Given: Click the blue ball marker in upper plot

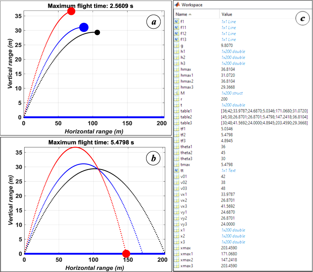Looking at the screenshot, I should (84, 27).
